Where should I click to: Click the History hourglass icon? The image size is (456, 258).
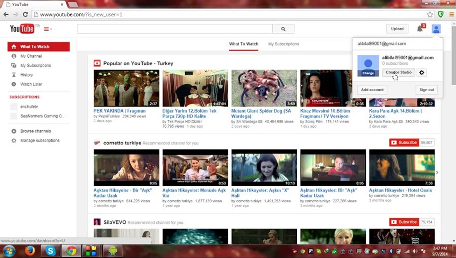coord(14,75)
